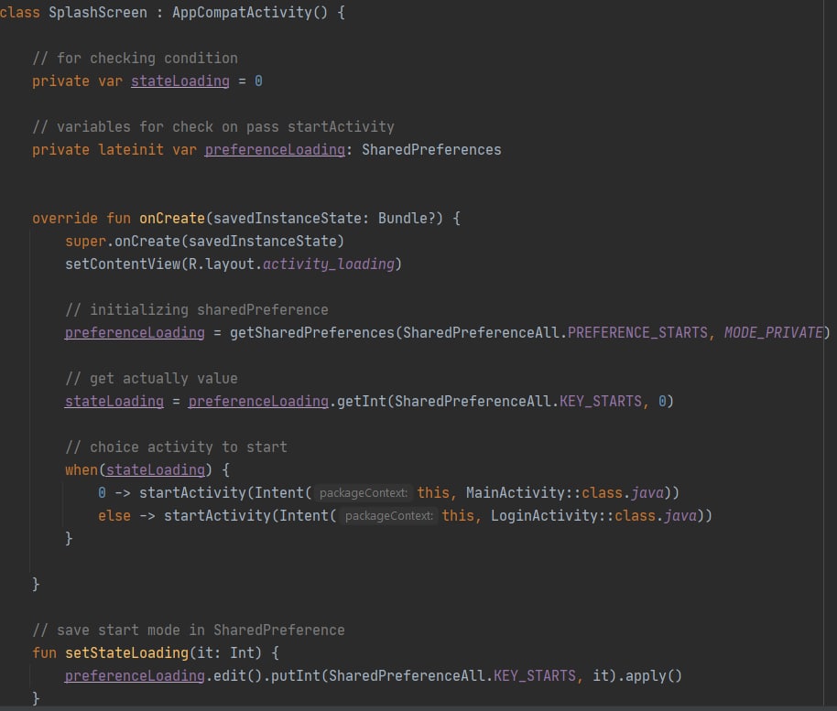Screen dimensions: 837x711
Task: Click "onCreate" in the override fun signature
Action: pos(172,218)
